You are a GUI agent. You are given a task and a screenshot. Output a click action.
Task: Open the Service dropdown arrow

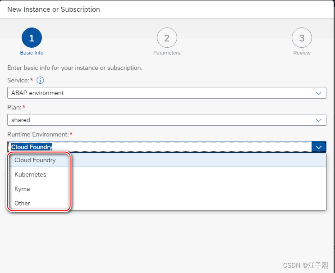(319, 93)
